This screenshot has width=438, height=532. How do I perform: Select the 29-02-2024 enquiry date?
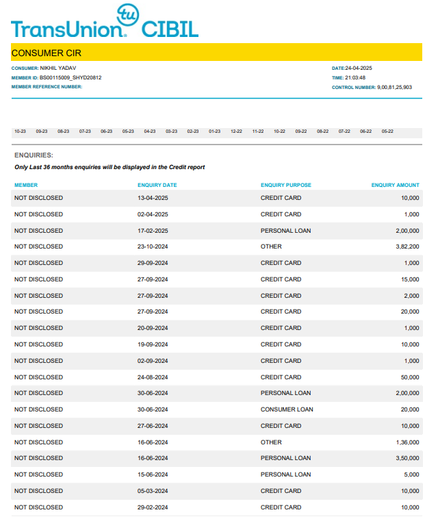153,507
